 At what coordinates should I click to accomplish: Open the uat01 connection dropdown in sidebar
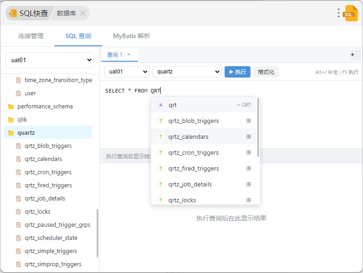pyautogui.click(x=49, y=60)
